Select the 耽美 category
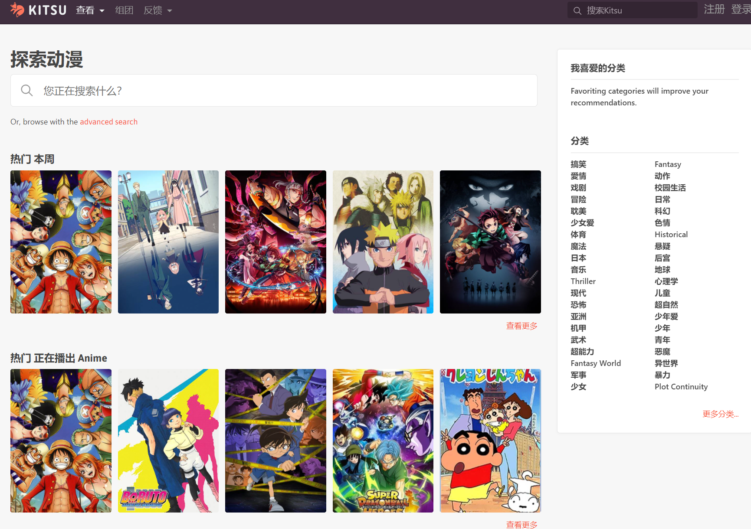 point(578,211)
